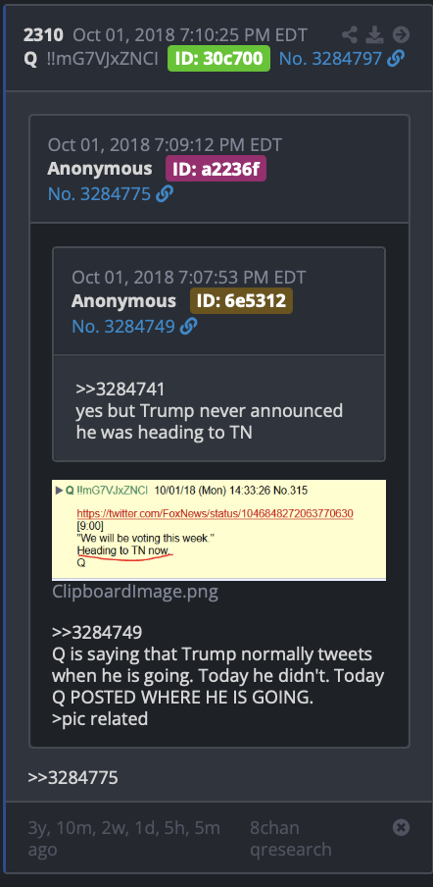Open post link No. 3284749
The image size is (433, 887).
tap(123, 326)
